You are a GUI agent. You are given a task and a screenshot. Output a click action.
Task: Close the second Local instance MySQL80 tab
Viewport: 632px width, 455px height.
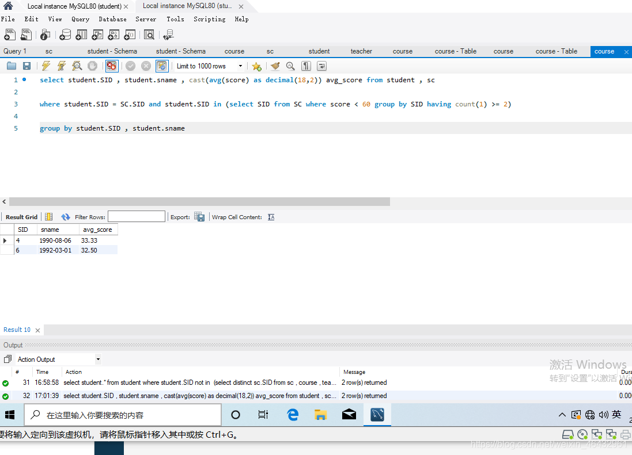click(241, 6)
